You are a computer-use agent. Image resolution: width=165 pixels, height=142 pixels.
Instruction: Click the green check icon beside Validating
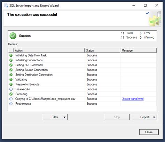pos(11,79)
